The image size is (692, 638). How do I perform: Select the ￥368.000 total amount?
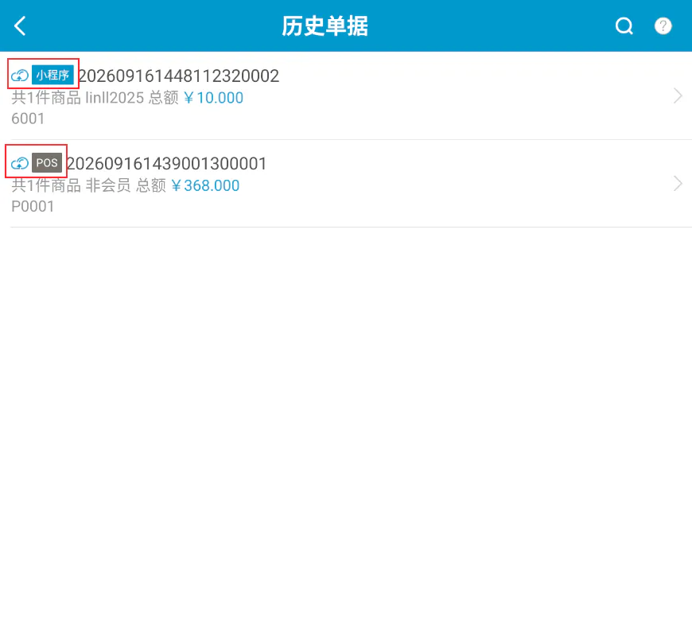click(x=205, y=185)
